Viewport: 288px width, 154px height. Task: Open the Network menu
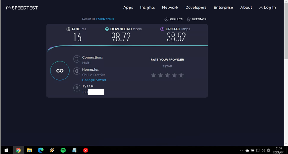click(x=170, y=8)
